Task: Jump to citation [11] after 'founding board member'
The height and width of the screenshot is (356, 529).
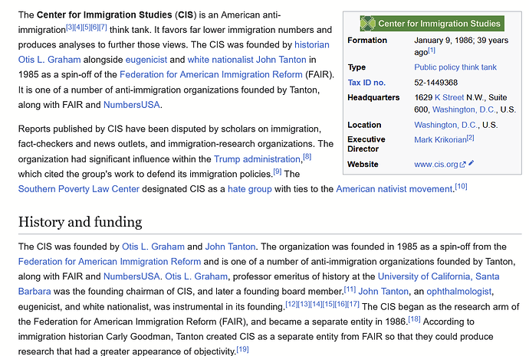Action: (x=350, y=289)
